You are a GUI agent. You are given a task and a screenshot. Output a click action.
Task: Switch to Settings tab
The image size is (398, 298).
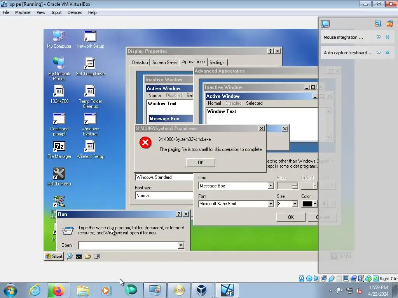[217, 62]
